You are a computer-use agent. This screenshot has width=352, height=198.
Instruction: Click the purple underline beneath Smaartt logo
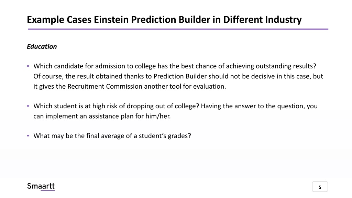click(x=48, y=190)
